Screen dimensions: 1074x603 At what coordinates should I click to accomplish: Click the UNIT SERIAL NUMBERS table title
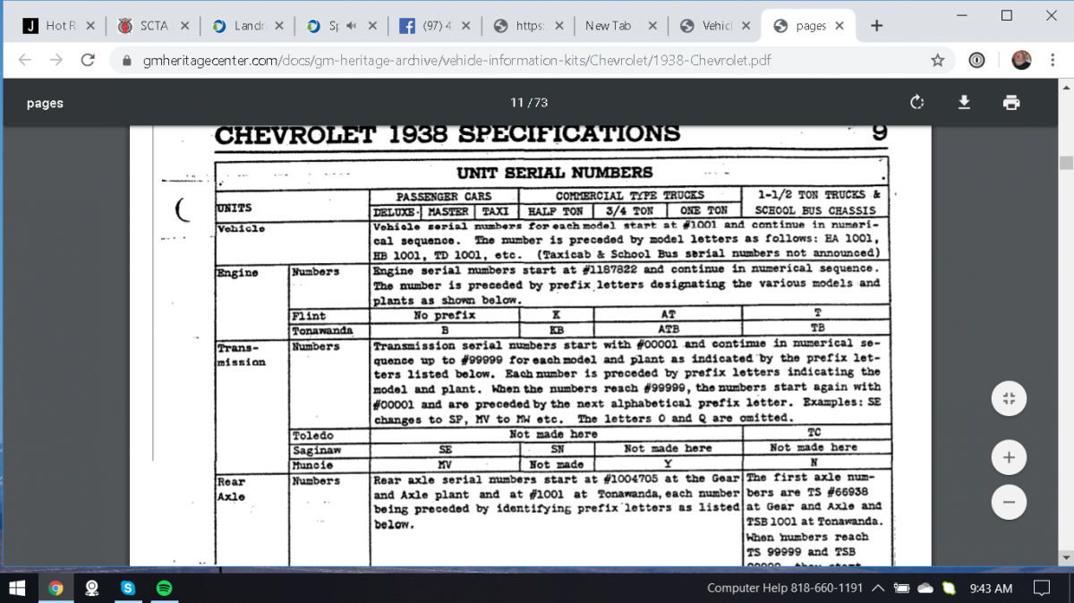pos(555,173)
